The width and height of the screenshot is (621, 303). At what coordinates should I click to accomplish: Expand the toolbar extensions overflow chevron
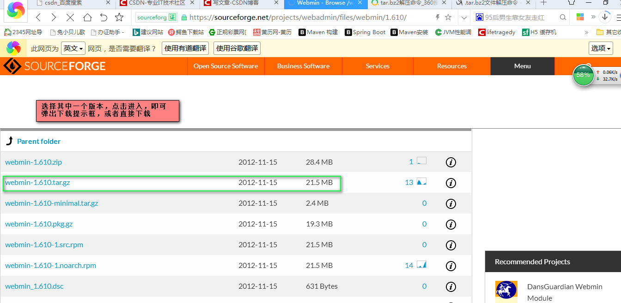tap(593, 18)
